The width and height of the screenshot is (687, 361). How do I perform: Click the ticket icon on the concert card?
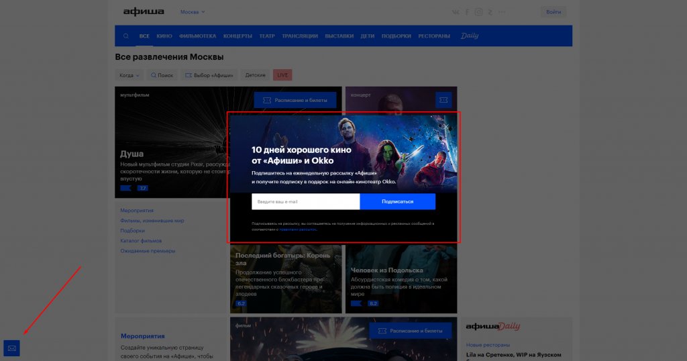pyautogui.click(x=443, y=100)
